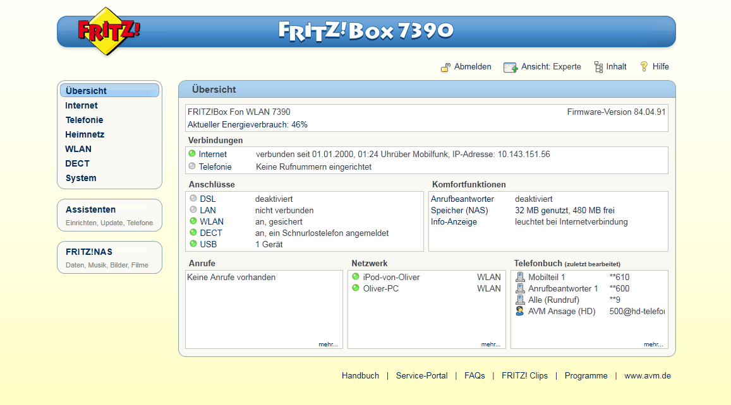Click the Anrufbeantworter 1 phone icon
The image size is (731, 405).
520,288
